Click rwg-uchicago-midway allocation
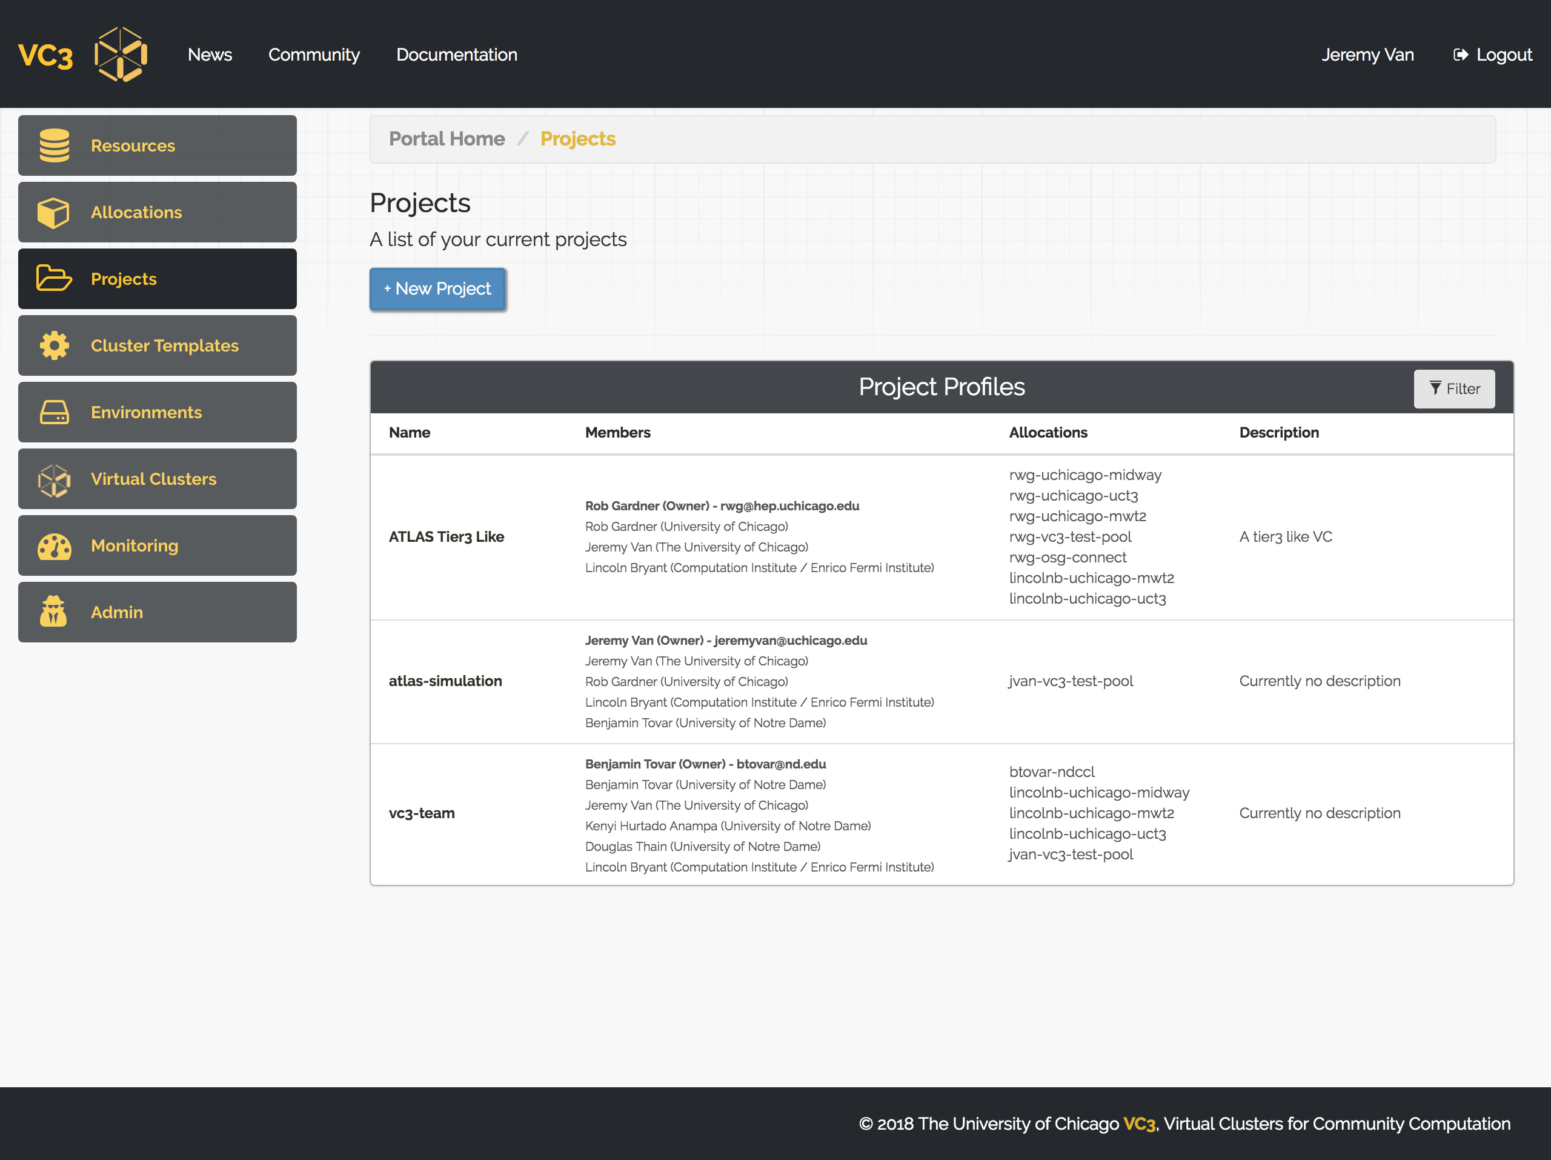 pyautogui.click(x=1084, y=475)
